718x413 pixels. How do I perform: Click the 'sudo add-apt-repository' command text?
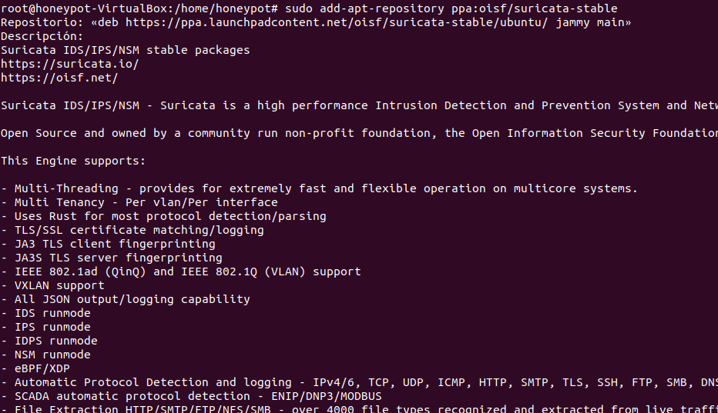click(364, 8)
